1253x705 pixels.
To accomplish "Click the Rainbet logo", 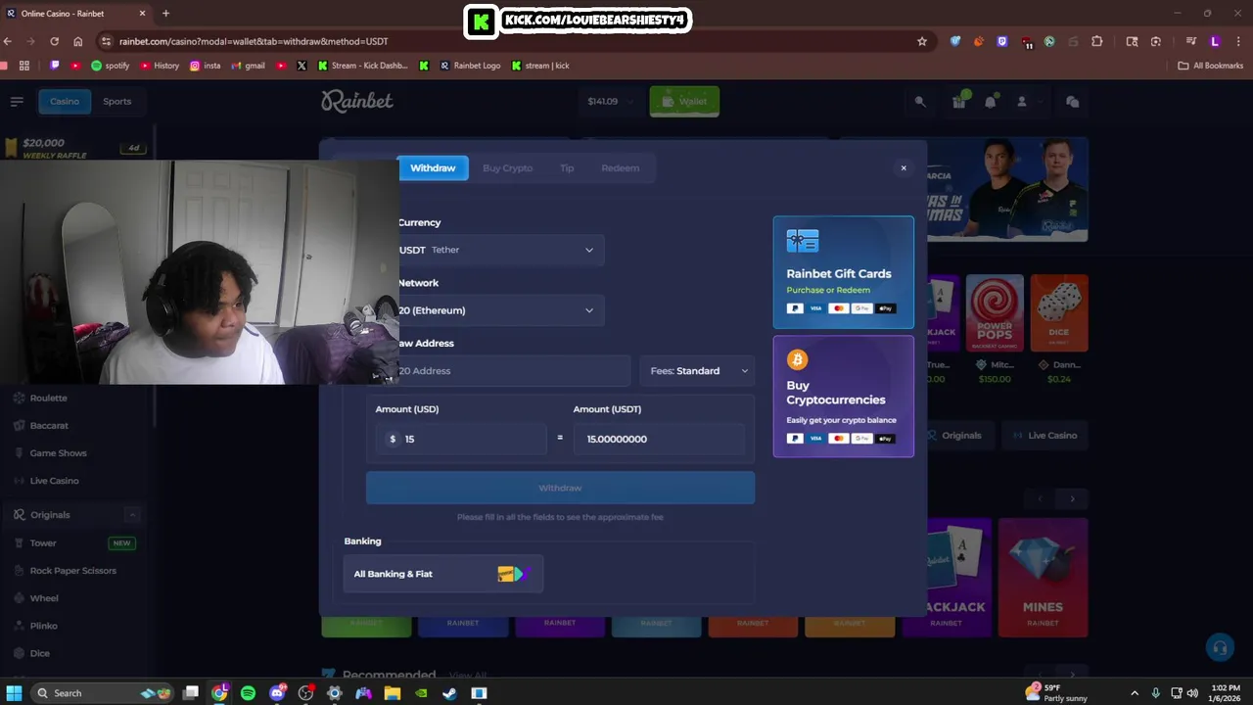I will (x=357, y=101).
